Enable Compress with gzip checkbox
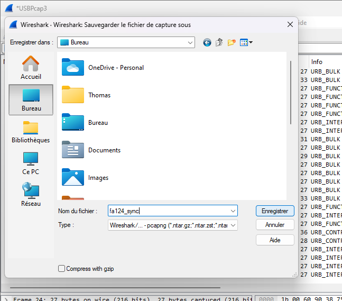342x301 pixels. [62, 269]
